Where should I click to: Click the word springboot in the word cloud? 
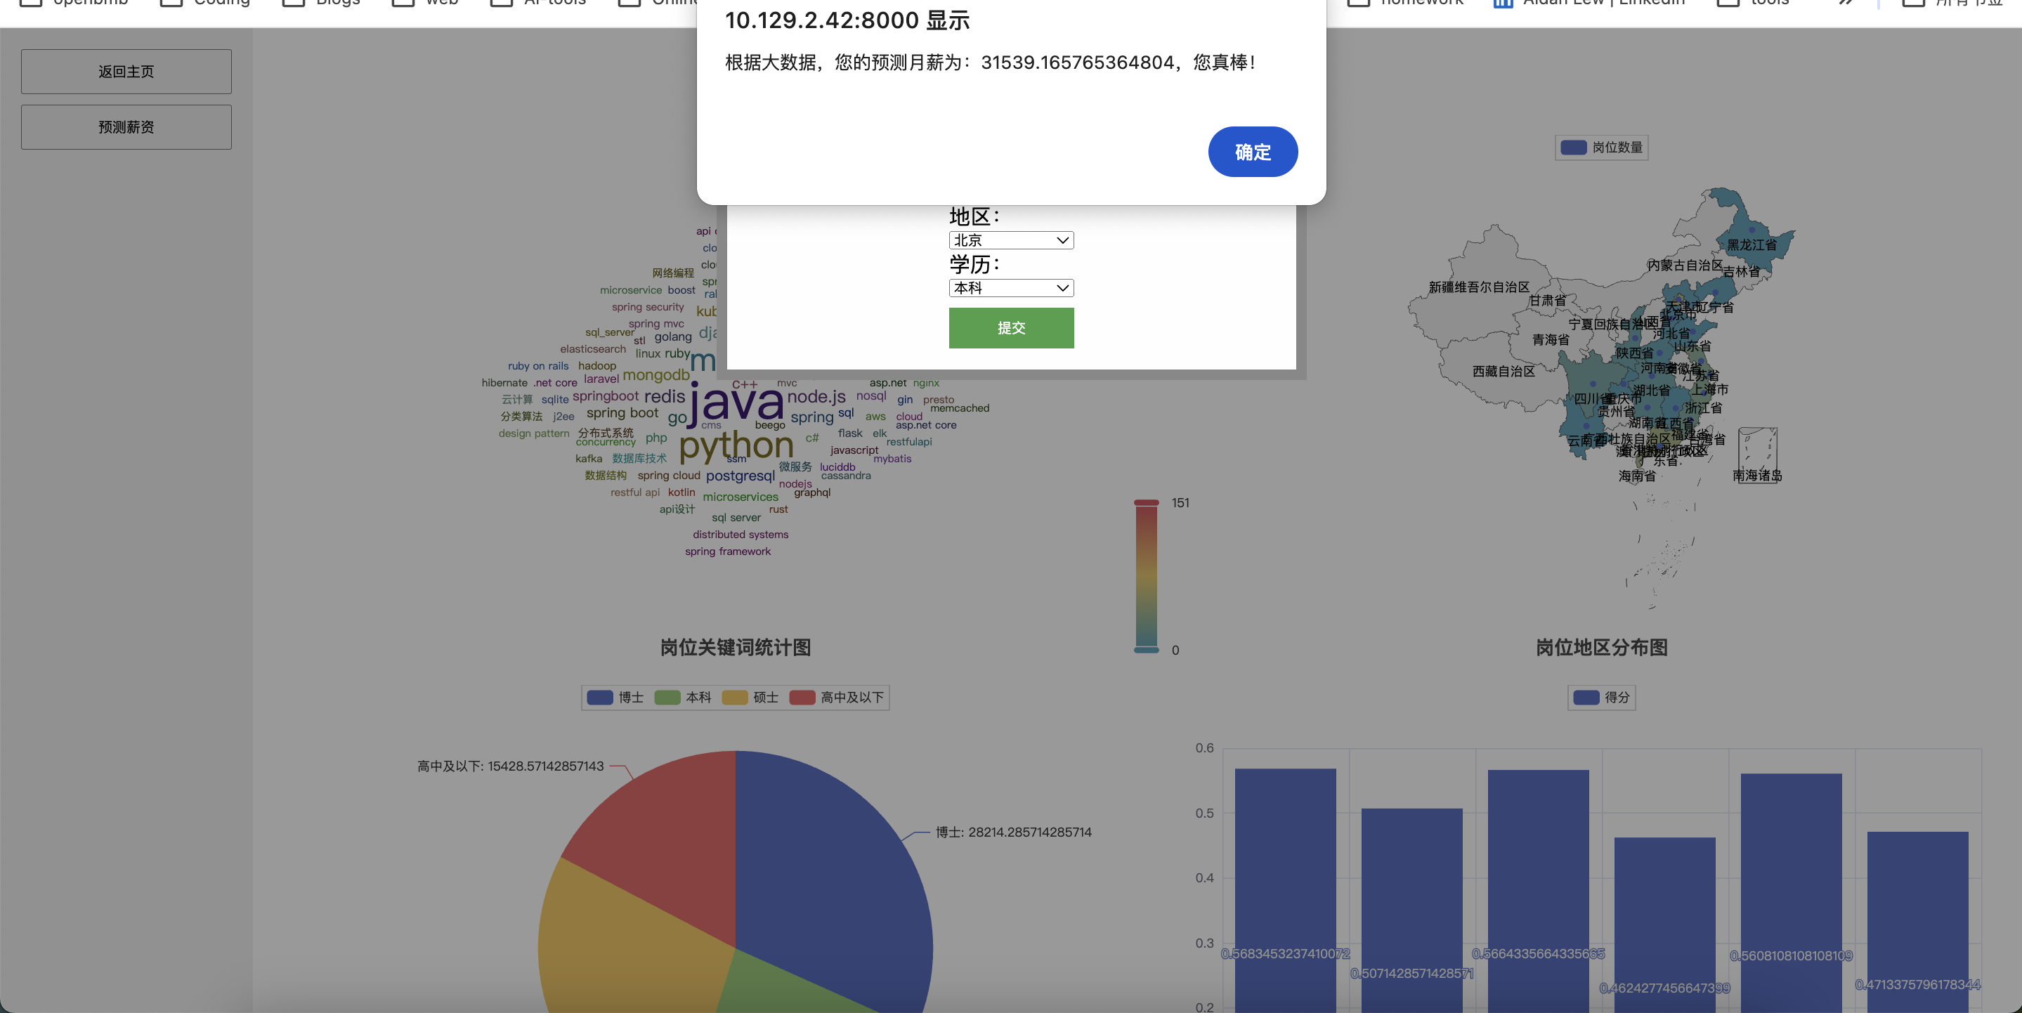605,396
